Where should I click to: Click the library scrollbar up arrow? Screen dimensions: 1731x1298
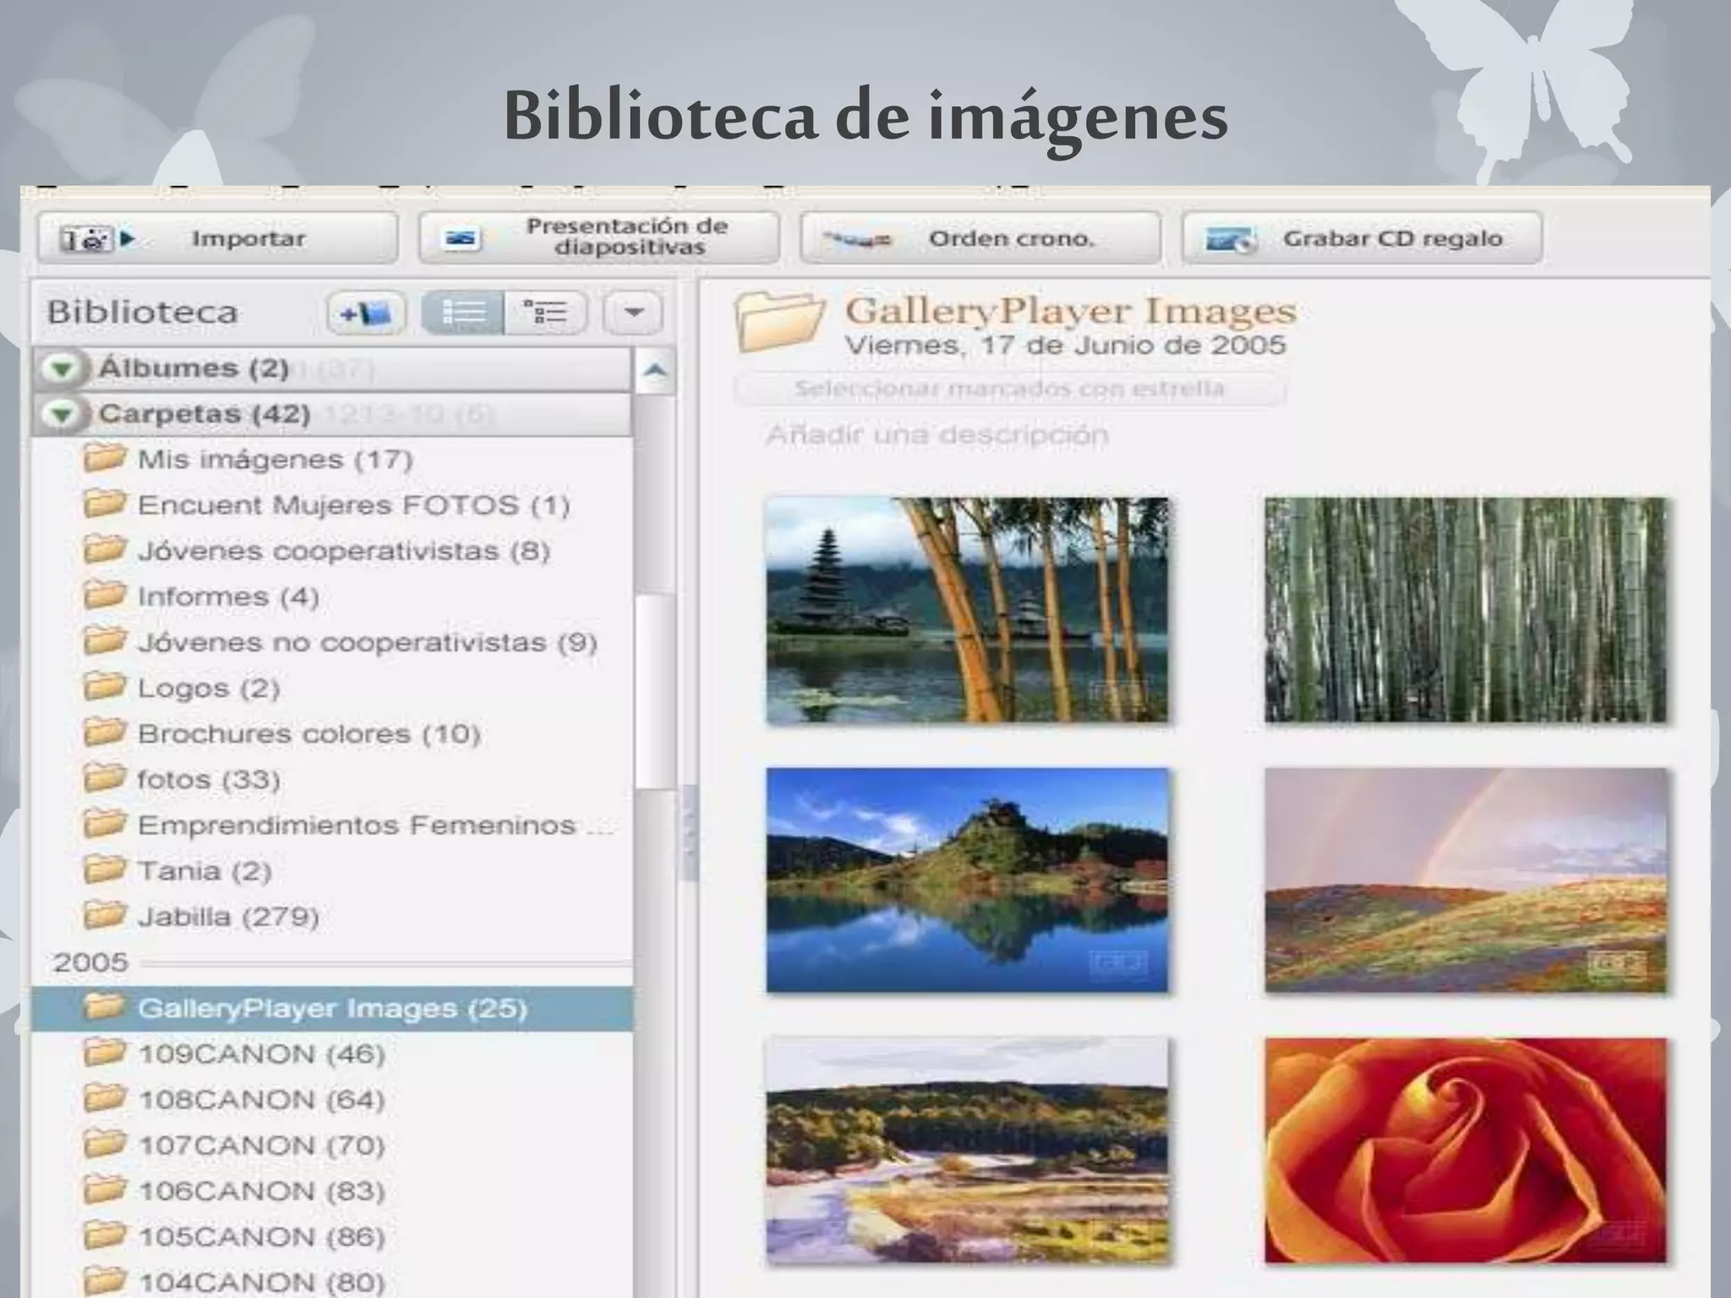pyautogui.click(x=655, y=371)
